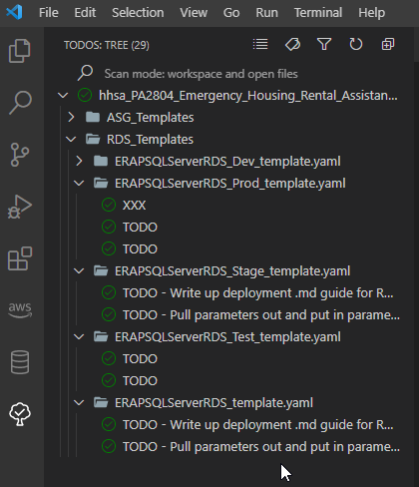Image resolution: width=419 pixels, height=487 pixels.
Task: Click the green check icon beside XXX
Action: [x=109, y=205]
